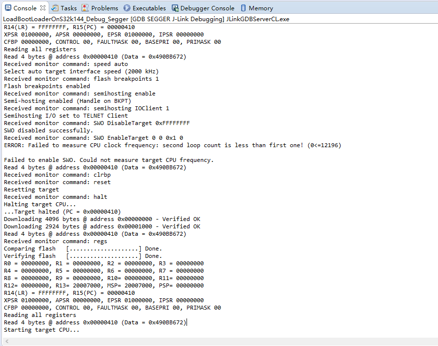The width and height of the screenshot is (438, 346).
Task: Click the LoadBootLoaderOnS32k144_Debug_Segger launch title
Action: pyautogui.click(x=65, y=19)
